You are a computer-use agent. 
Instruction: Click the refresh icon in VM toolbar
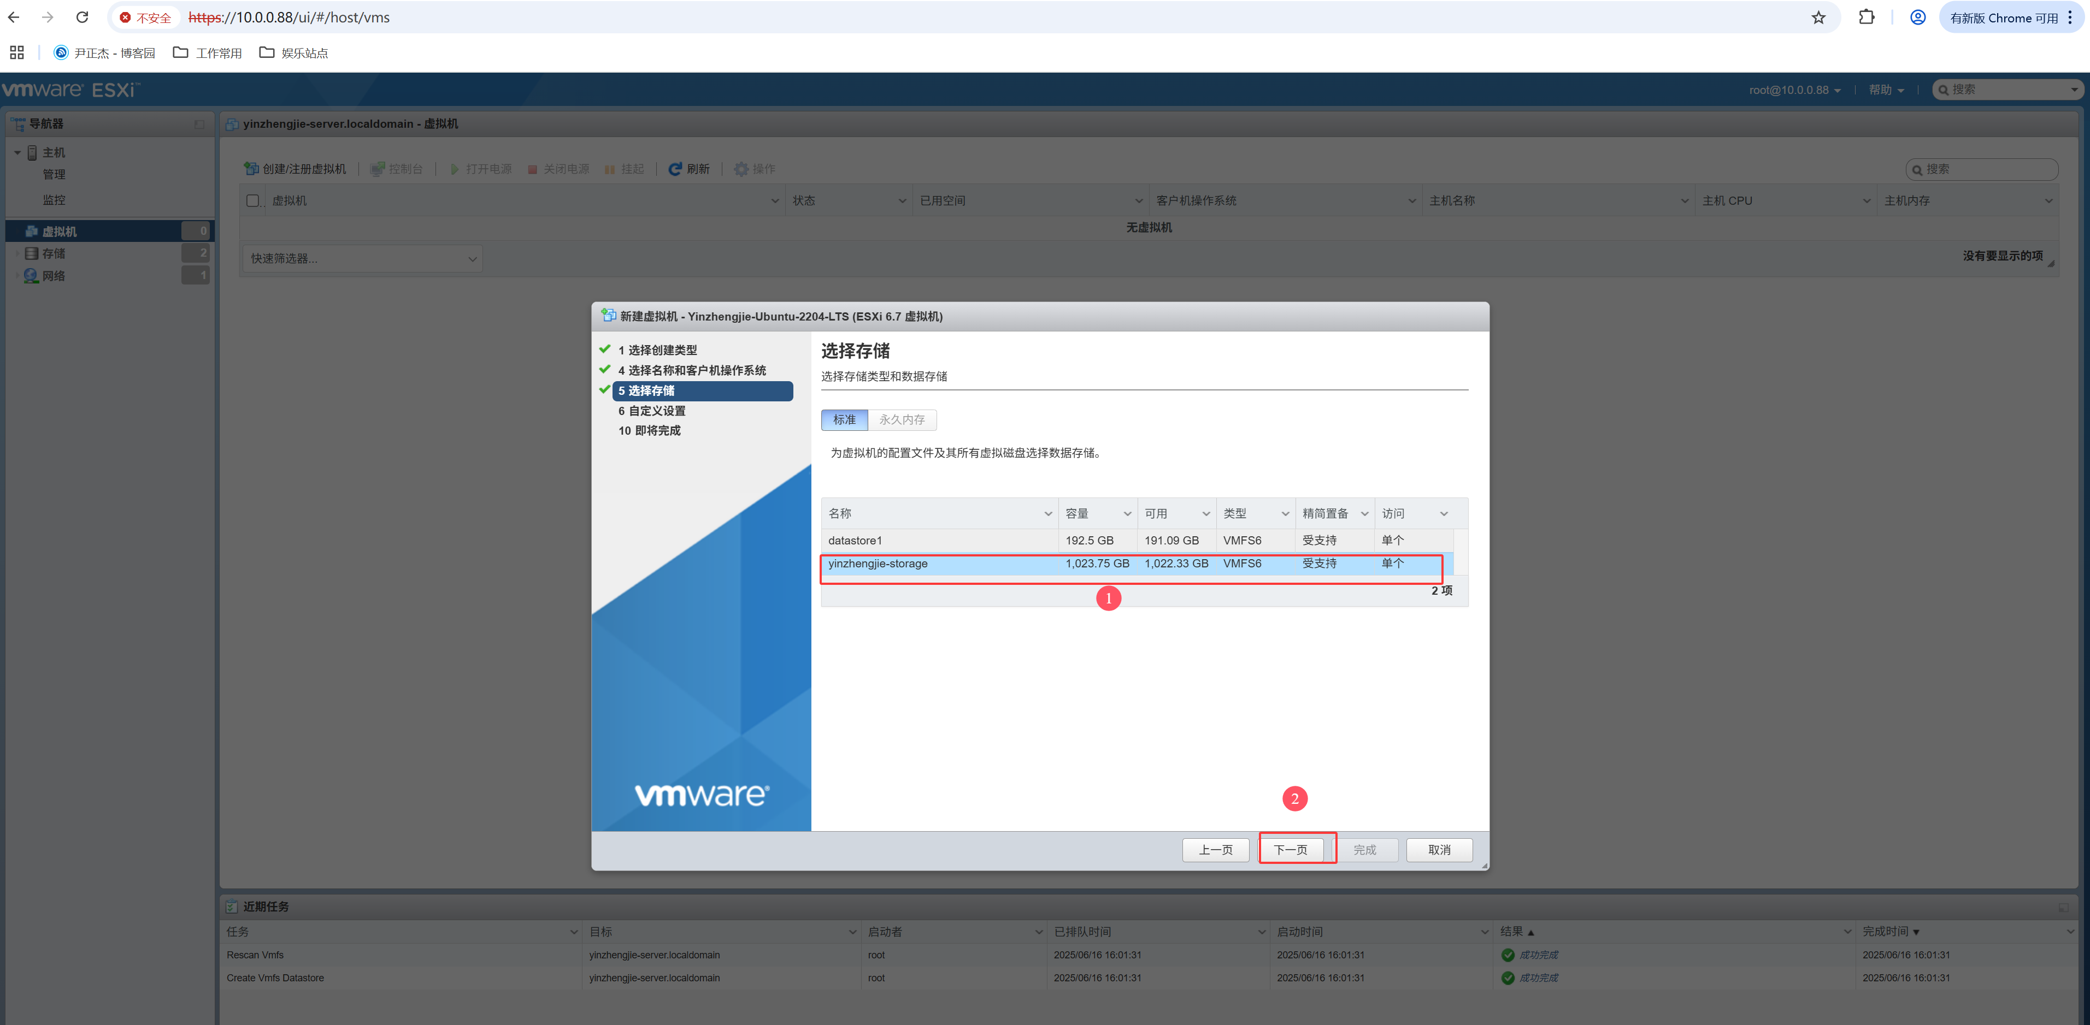(674, 169)
